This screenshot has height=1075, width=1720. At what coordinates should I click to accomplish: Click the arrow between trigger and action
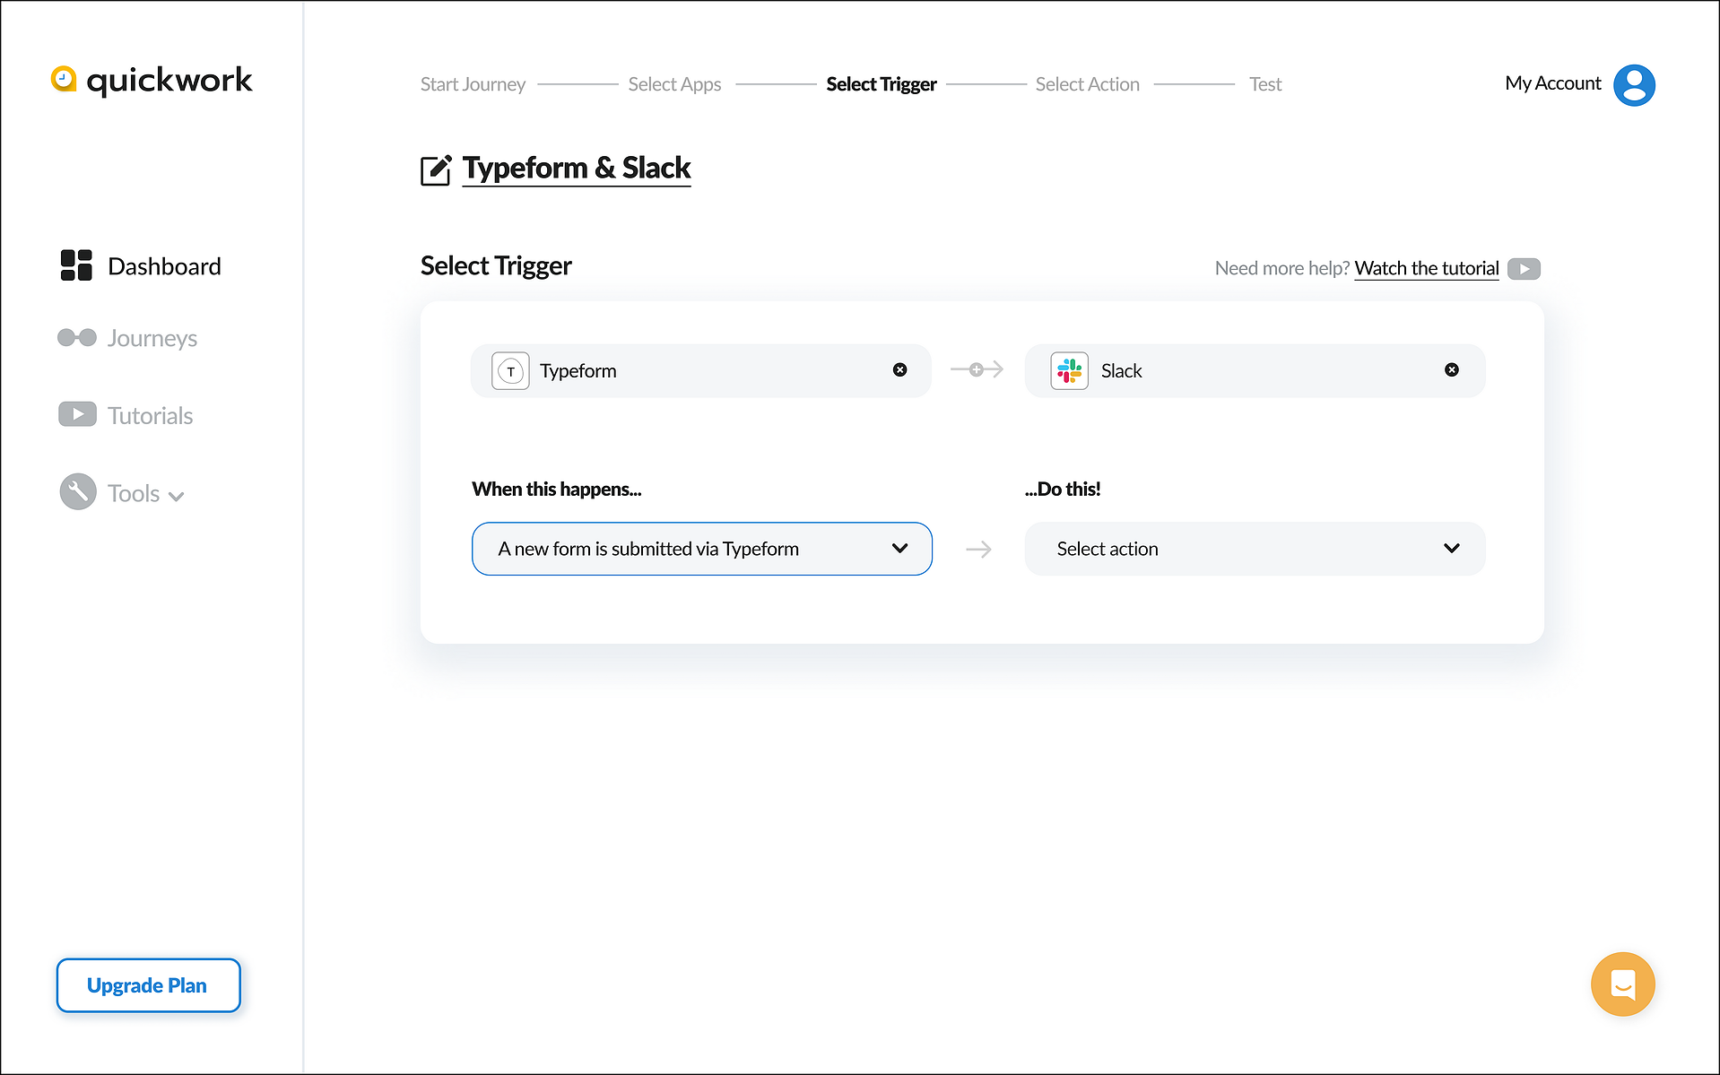coord(978,549)
